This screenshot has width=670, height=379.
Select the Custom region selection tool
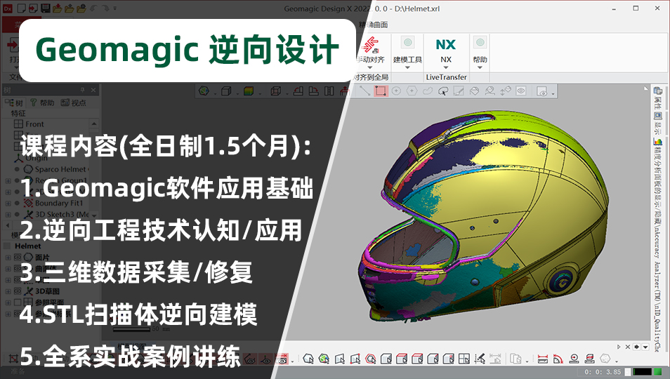click(x=443, y=91)
